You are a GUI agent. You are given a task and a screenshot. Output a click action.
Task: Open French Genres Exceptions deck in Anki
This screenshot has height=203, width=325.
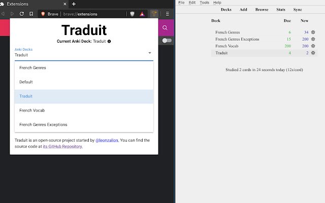[x=237, y=39]
